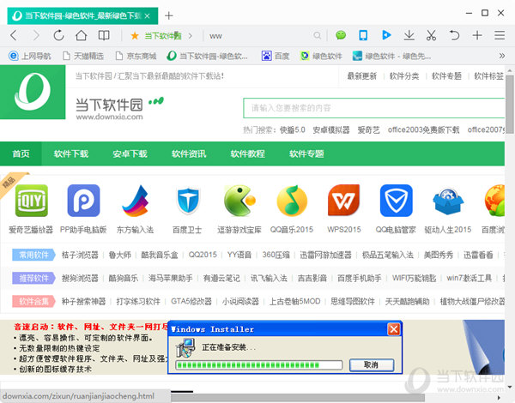Open the QQ电脑管家 icon
Image resolution: width=515 pixels, height=403 pixels.
pyautogui.click(x=396, y=200)
